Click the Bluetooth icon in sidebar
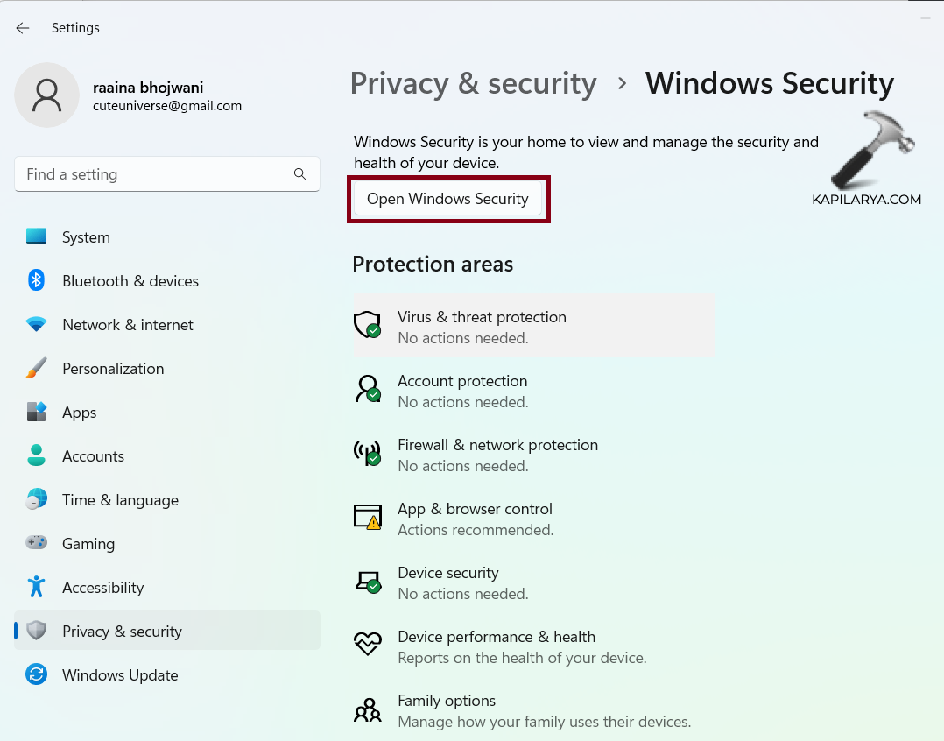Image resolution: width=944 pixels, height=741 pixels. [36, 280]
